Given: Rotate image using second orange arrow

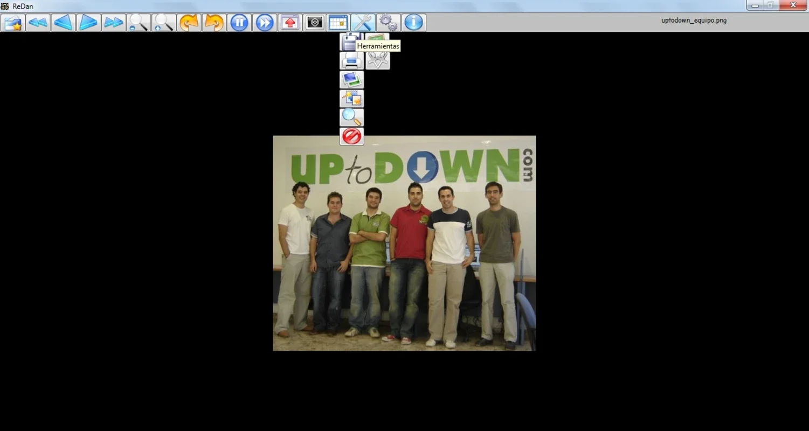Looking at the screenshot, I should [214, 23].
